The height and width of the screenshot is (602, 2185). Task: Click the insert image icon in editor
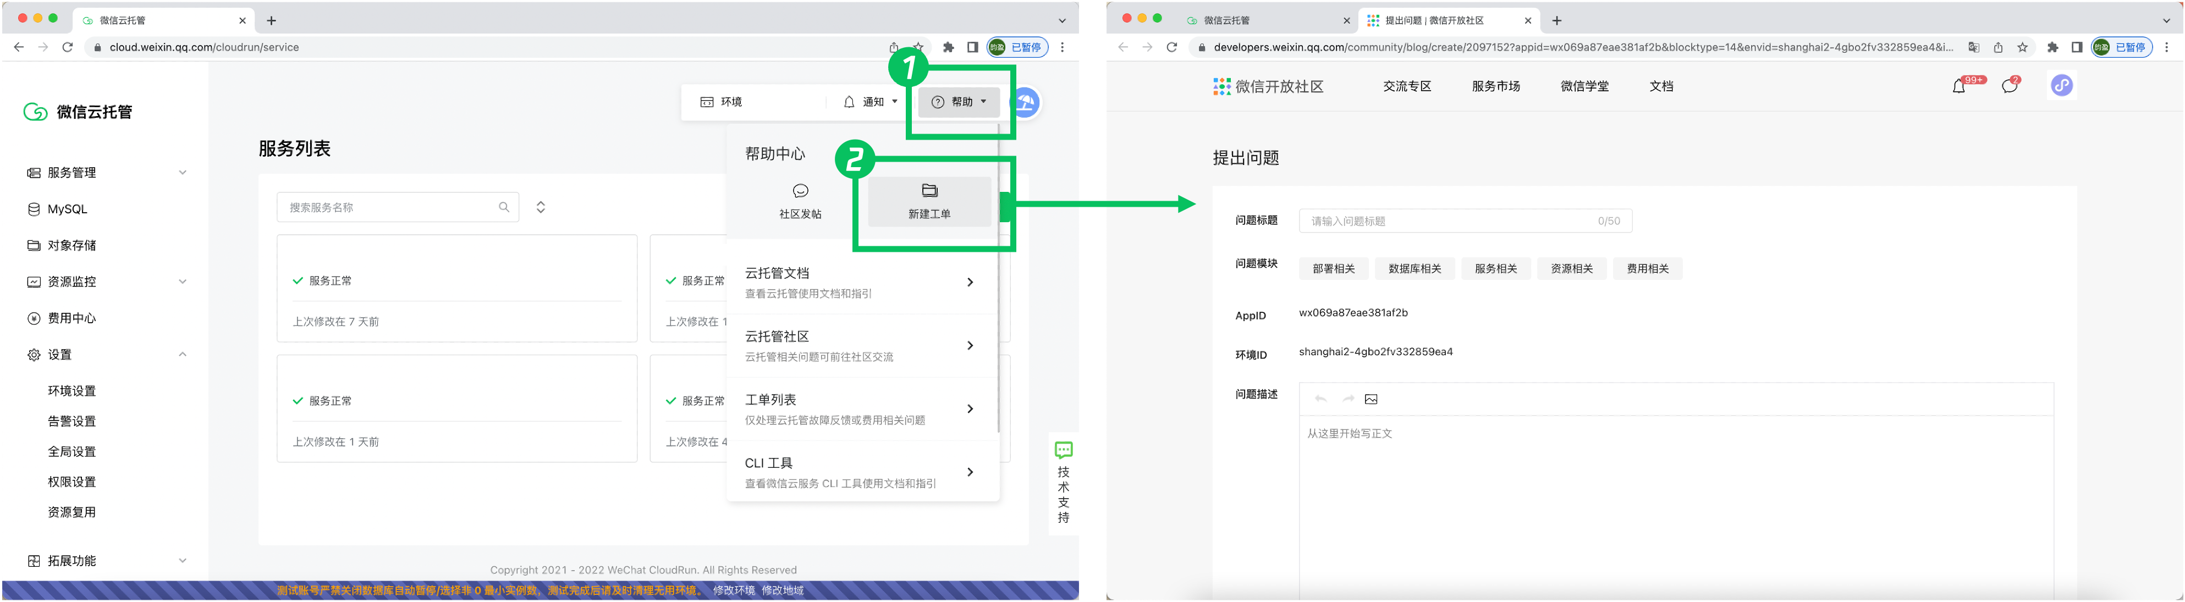1372,399
